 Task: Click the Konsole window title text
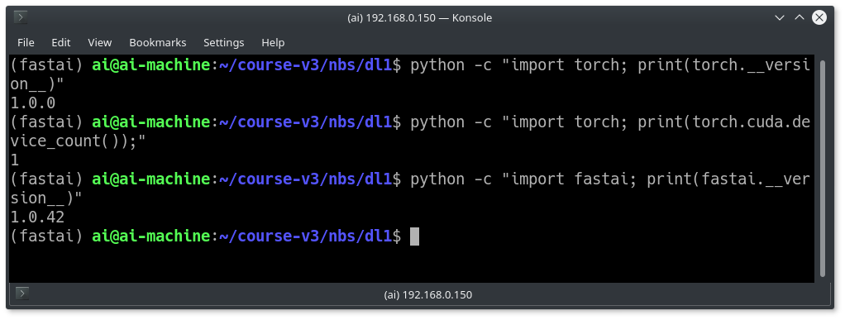(x=420, y=18)
